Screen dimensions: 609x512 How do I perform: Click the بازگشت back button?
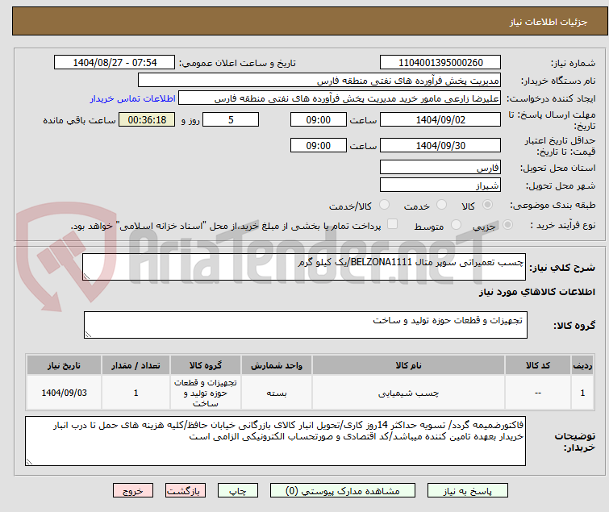[x=186, y=491]
